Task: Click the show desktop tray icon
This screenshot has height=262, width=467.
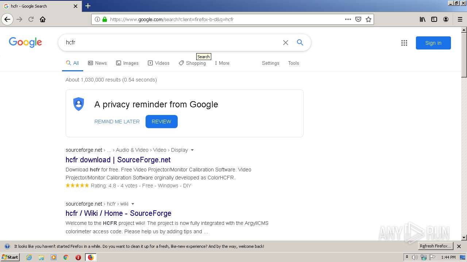Action: coord(463,257)
